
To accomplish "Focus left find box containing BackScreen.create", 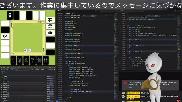I will tap(87, 16).
